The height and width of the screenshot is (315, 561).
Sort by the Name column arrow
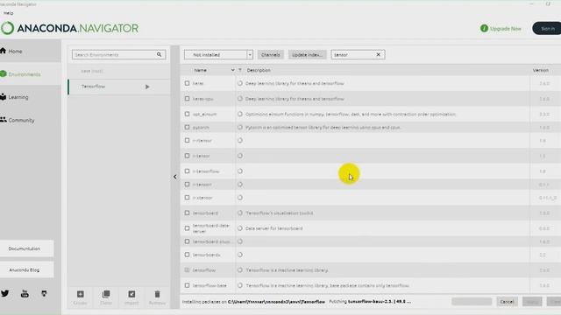point(232,70)
